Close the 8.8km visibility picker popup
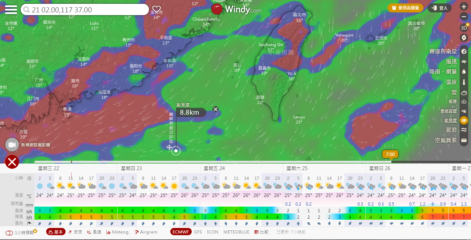The width and height of the screenshot is (471, 240). pyautogui.click(x=216, y=109)
